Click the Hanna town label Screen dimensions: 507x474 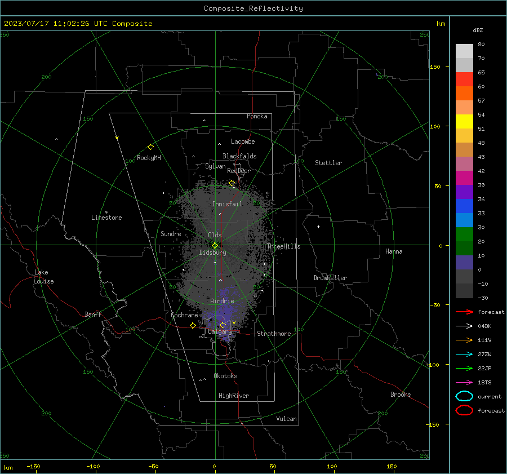(394, 251)
